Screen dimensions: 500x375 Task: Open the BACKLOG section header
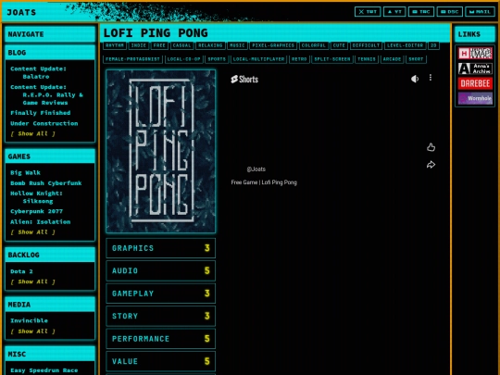[x=50, y=255]
